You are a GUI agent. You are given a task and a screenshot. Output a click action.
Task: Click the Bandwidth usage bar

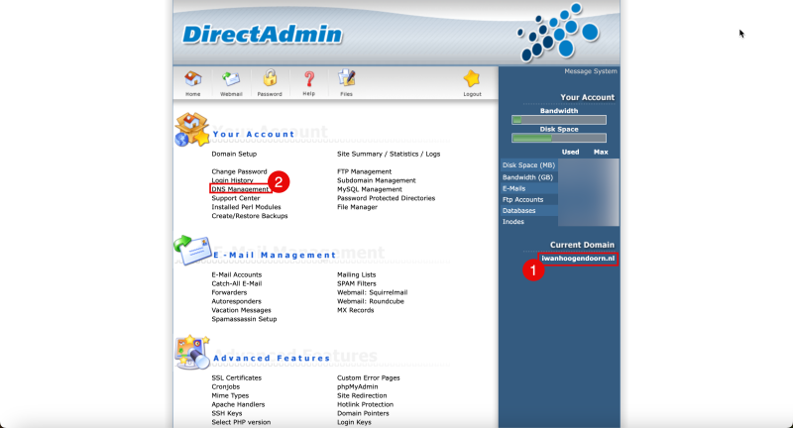tap(559, 120)
